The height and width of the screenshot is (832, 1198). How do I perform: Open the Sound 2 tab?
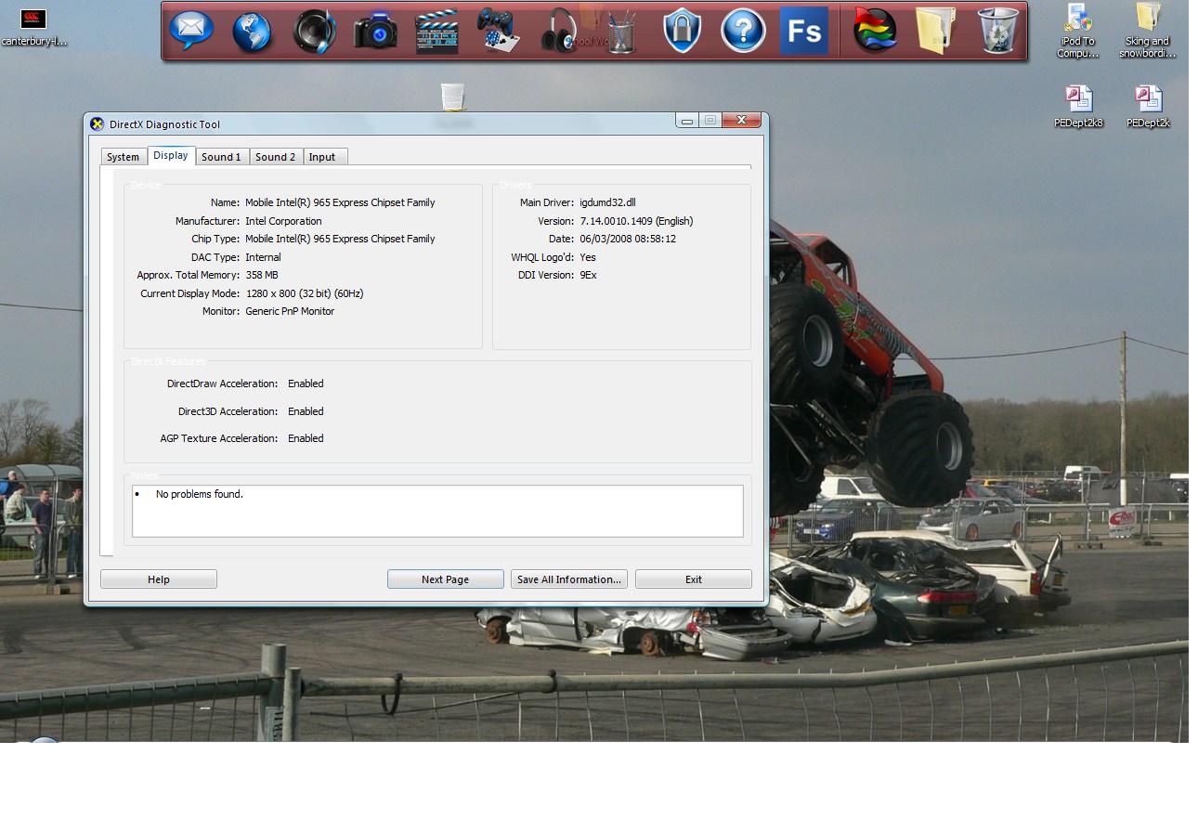276,157
